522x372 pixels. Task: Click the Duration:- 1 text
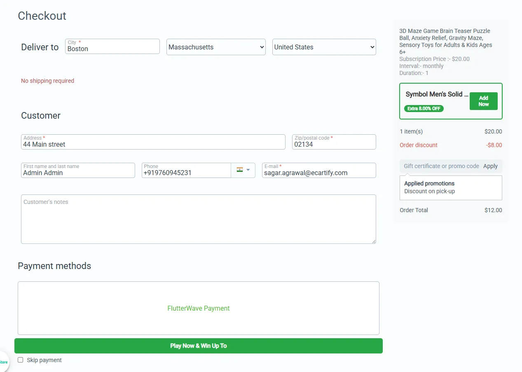(x=414, y=73)
